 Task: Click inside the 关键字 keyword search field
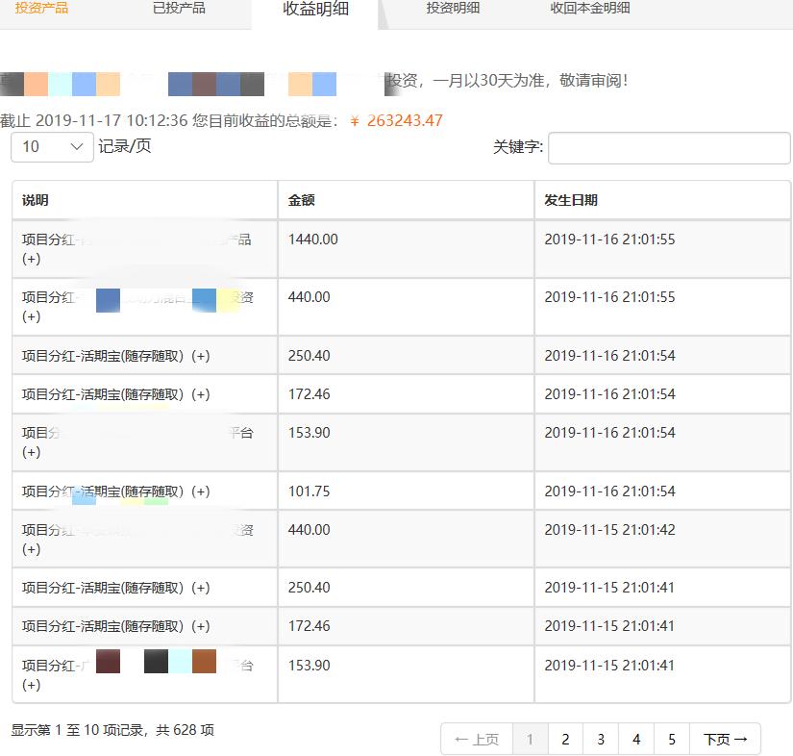[668, 147]
